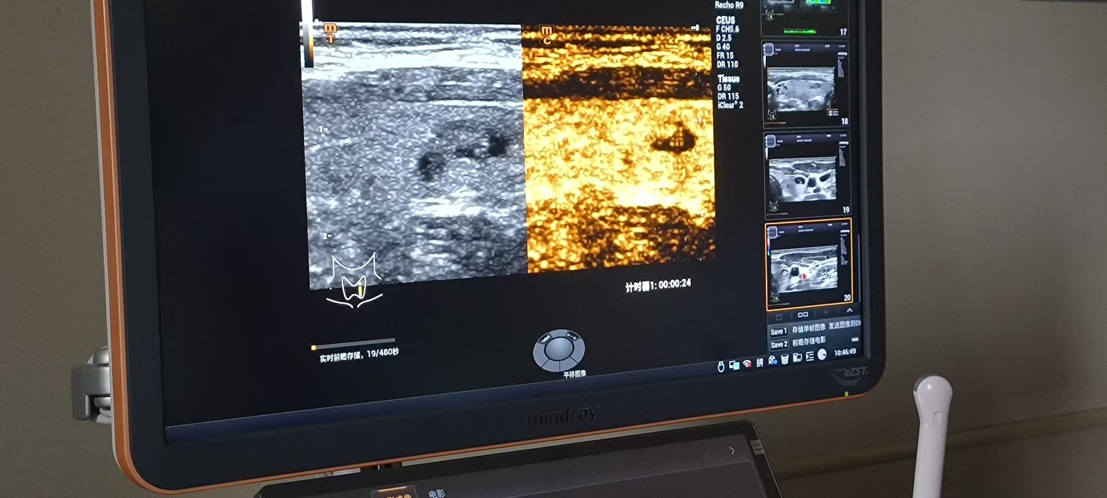Click the grayscale tissue image pane

coord(415,156)
